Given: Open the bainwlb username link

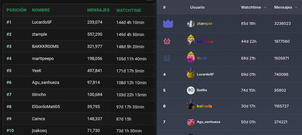Looking at the screenshot, I should 204,106.
